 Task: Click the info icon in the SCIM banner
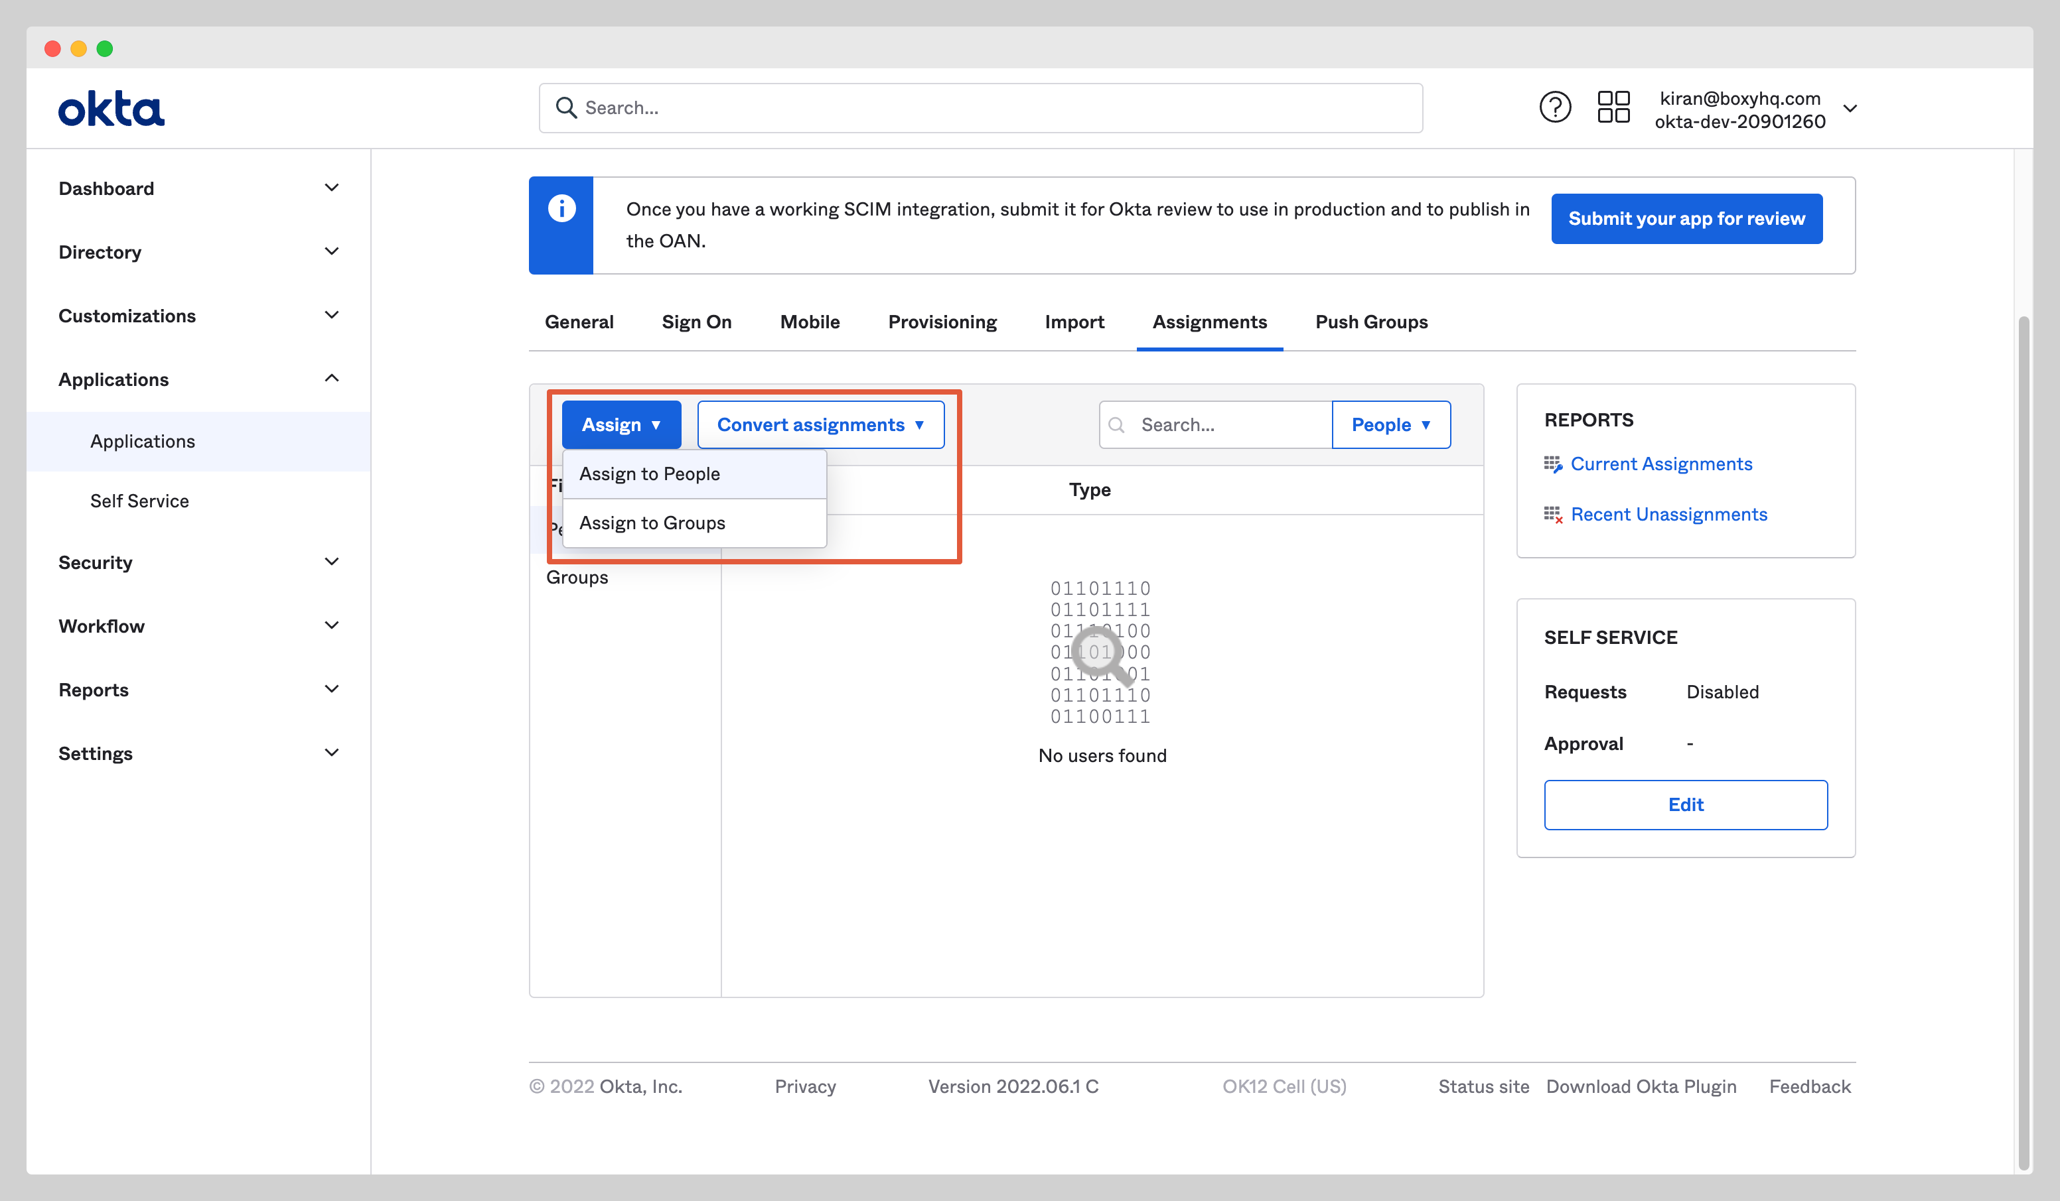point(561,207)
